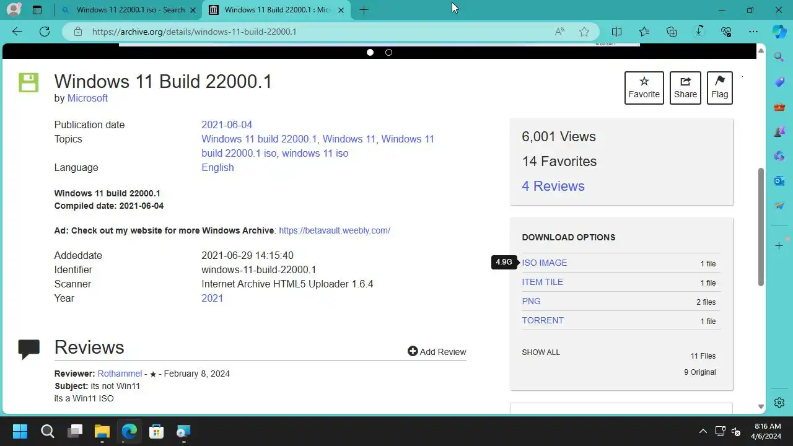Click the Favorite button
The image size is (793, 446).
click(x=644, y=88)
